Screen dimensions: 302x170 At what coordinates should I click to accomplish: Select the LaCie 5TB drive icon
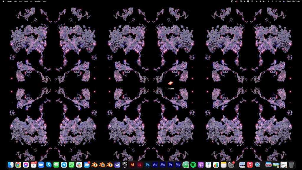[x=170, y=84]
